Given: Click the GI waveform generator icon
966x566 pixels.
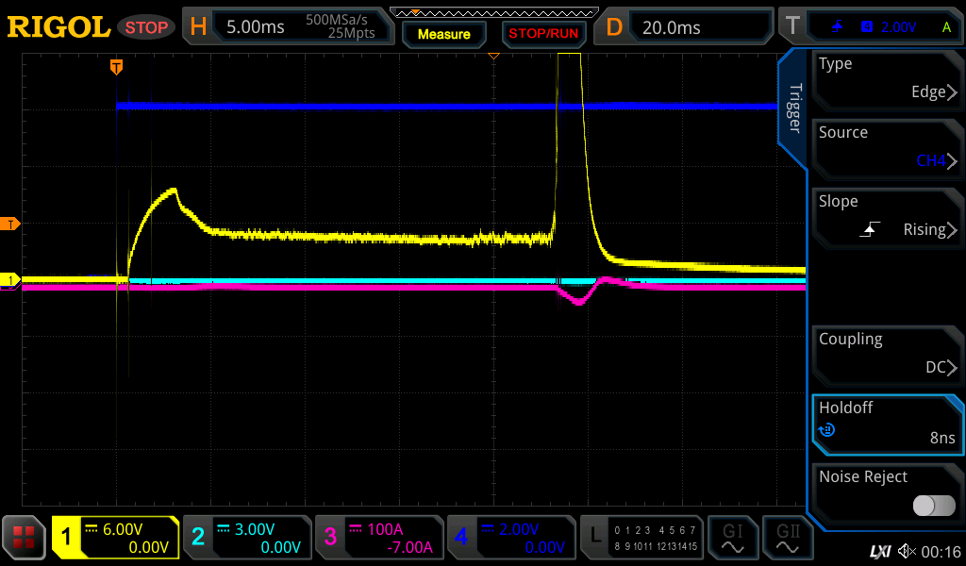Looking at the screenshot, I should [733, 538].
